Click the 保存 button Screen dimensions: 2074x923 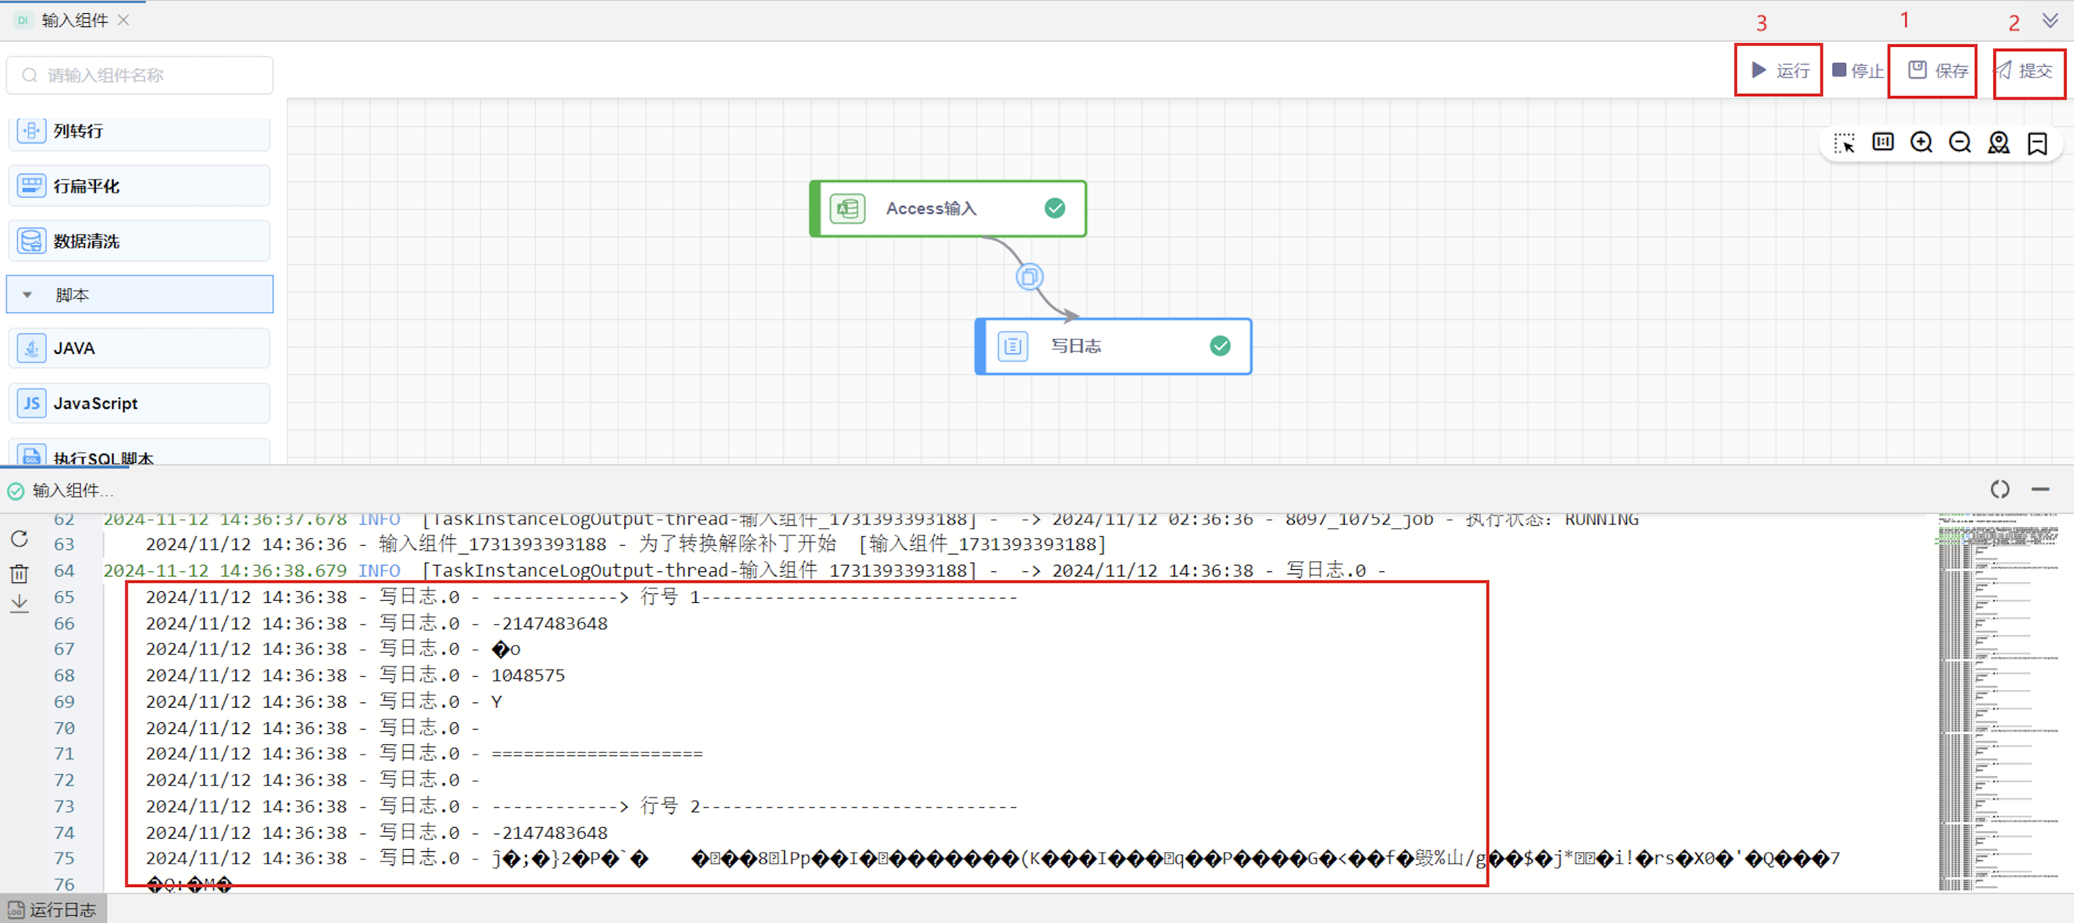(x=1937, y=71)
